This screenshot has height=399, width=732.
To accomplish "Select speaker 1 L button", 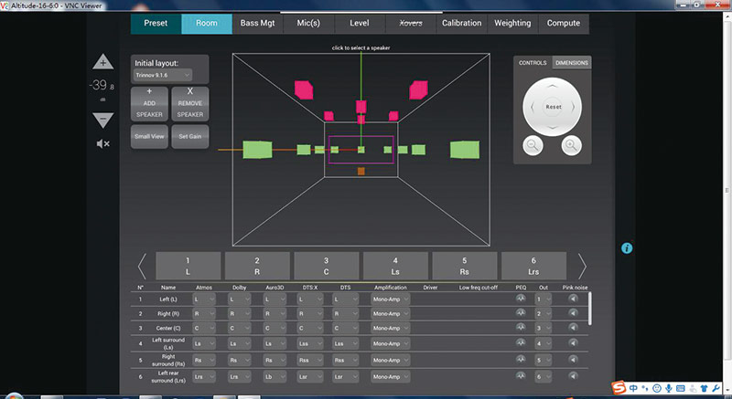I will point(188,266).
